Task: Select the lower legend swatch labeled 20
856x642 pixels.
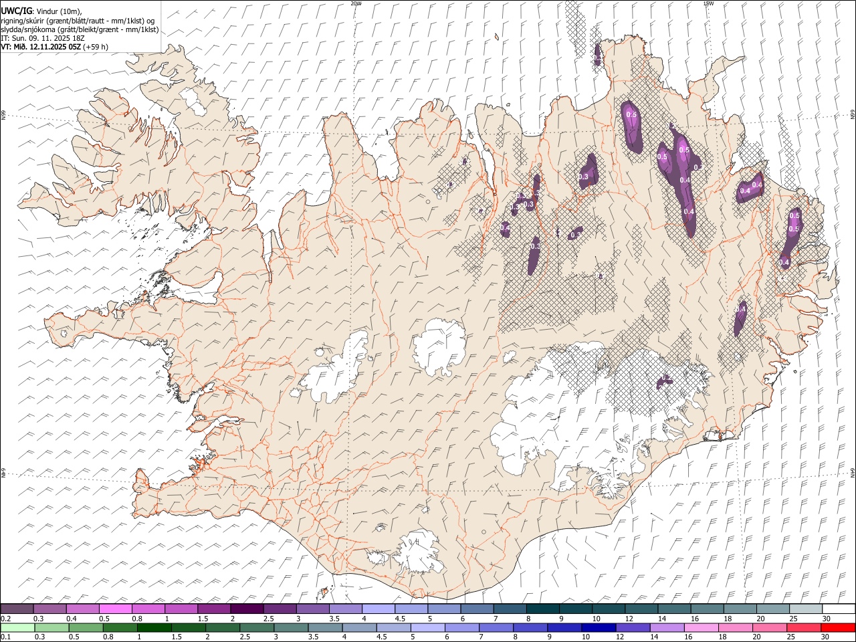Action: click(x=769, y=627)
